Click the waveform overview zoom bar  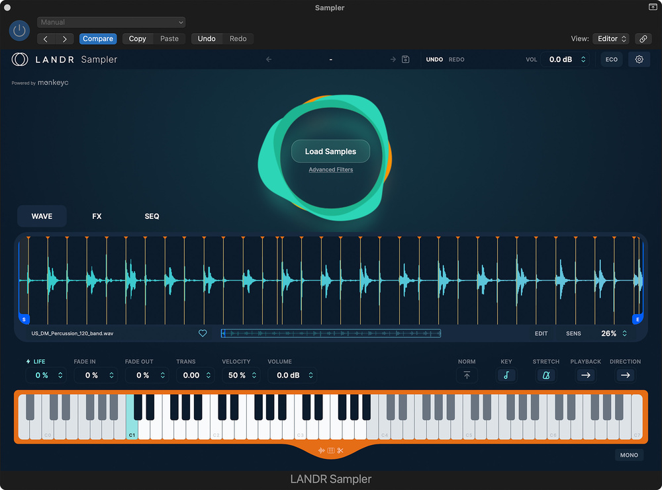point(331,333)
